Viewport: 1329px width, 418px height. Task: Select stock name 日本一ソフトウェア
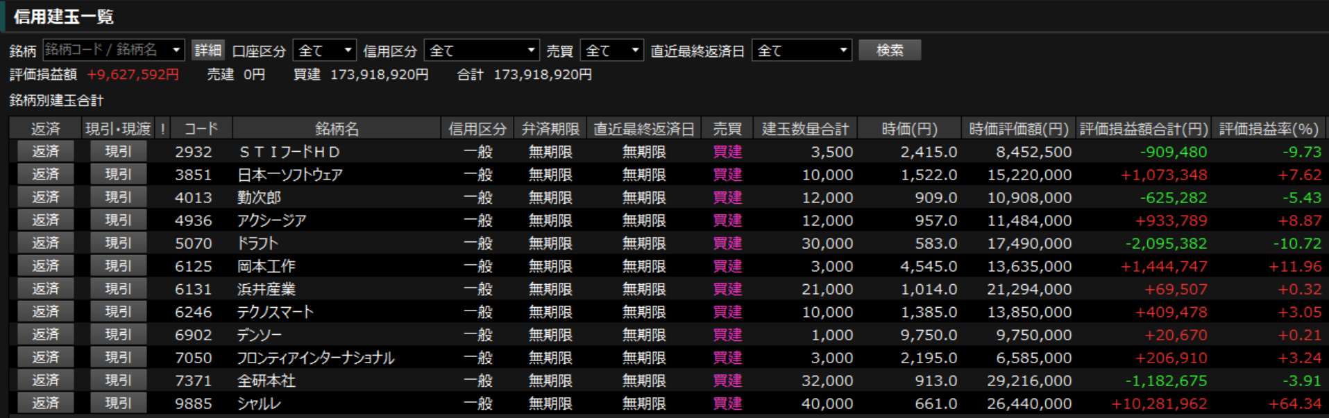[x=290, y=175]
